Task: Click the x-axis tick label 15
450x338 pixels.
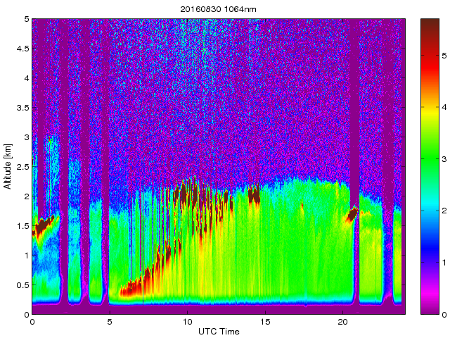Action: pos(264,322)
